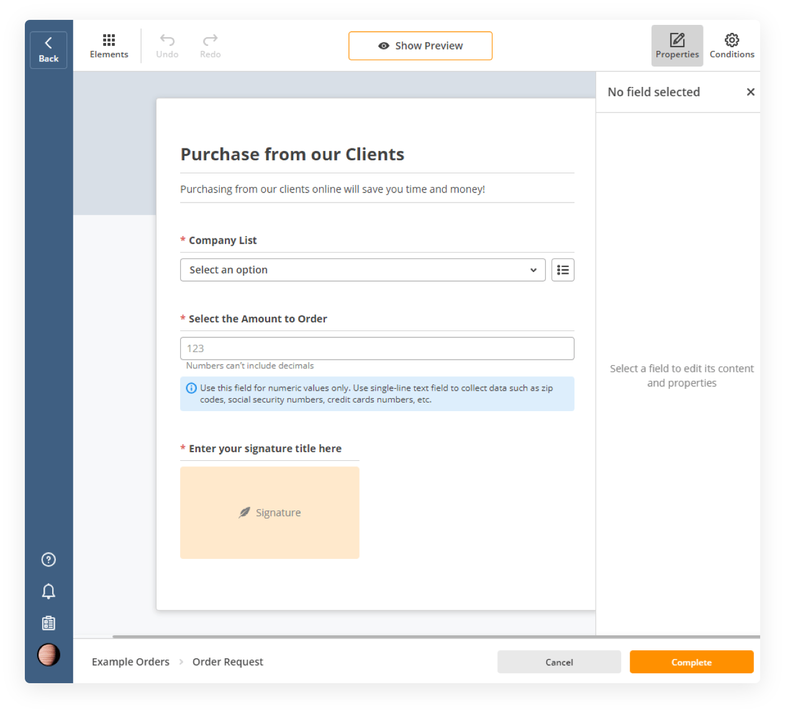This screenshot has width=785, height=713.
Task: Go Back using the sidebar arrow
Action: [x=48, y=50]
